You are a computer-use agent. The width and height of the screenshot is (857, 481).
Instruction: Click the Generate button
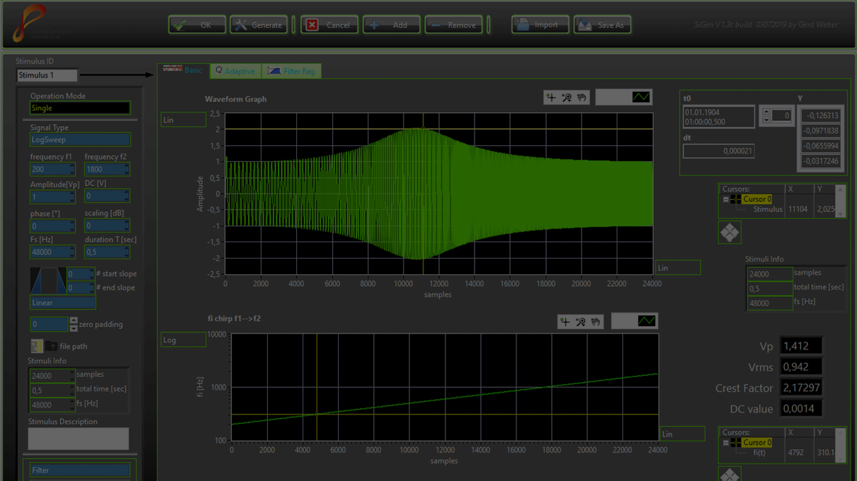258,25
